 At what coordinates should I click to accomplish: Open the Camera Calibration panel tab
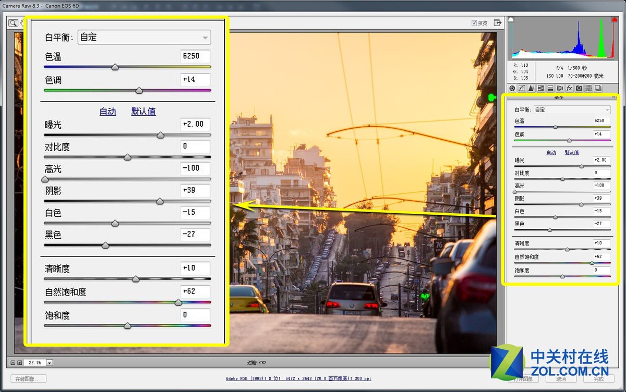(579, 89)
